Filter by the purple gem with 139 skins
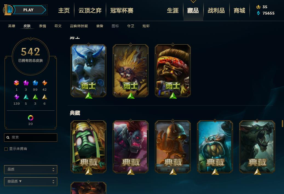 17,97
